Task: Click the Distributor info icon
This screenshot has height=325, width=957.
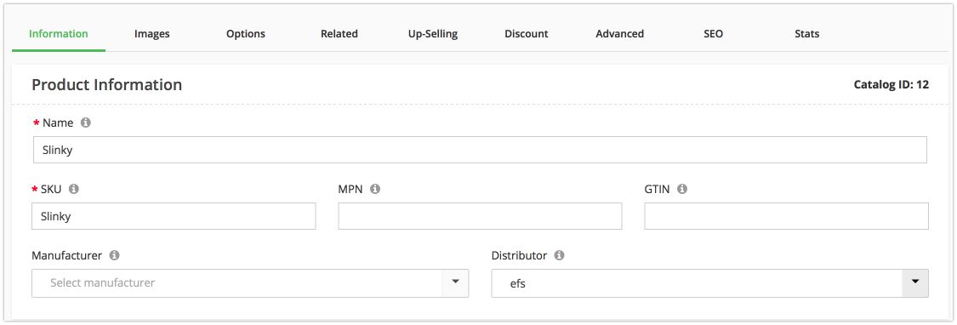Action: 559,255
